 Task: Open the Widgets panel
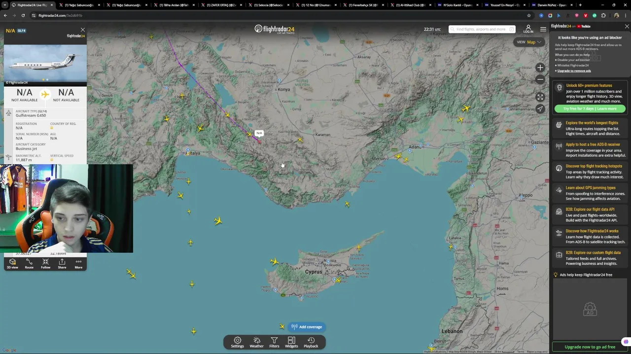[x=291, y=342]
